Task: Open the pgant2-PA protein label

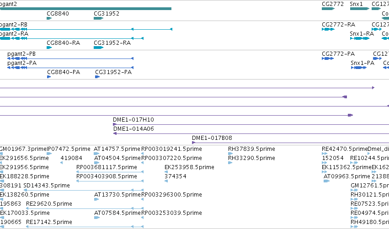Action: (22, 63)
